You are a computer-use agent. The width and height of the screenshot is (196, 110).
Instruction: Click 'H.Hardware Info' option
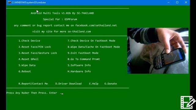(79, 71)
